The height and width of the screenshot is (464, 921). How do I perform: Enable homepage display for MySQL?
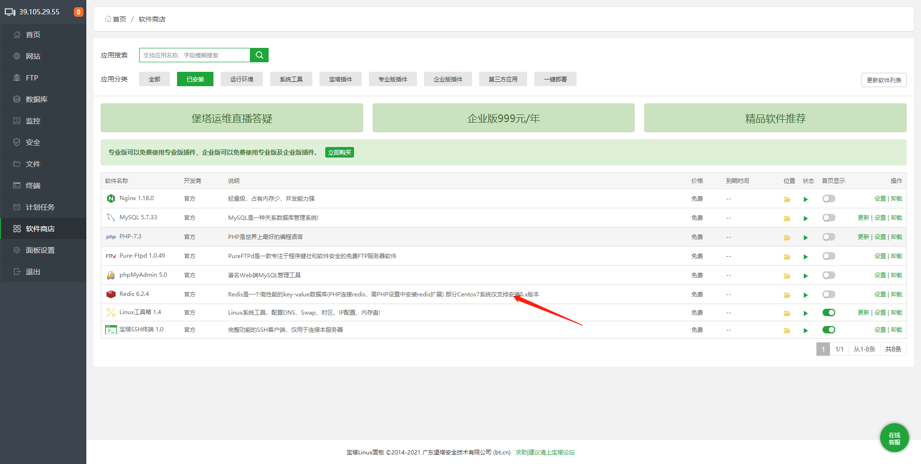click(828, 217)
